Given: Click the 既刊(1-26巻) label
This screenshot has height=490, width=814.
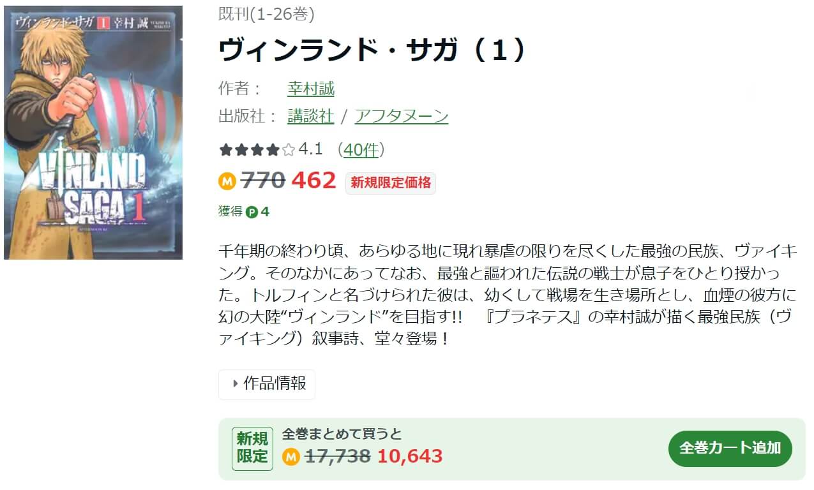Looking at the screenshot, I should click(x=266, y=15).
